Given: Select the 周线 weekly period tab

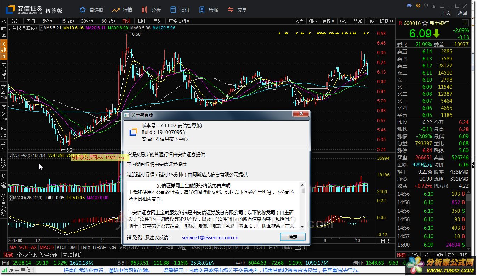Looking at the screenshot, I should click(x=142, y=21).
